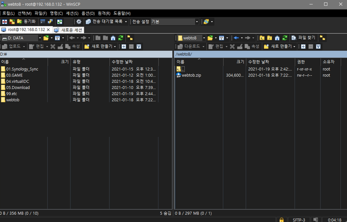Click the SFTP-3 protocol status indicator
347x222 pixels.
click(299, 220)
